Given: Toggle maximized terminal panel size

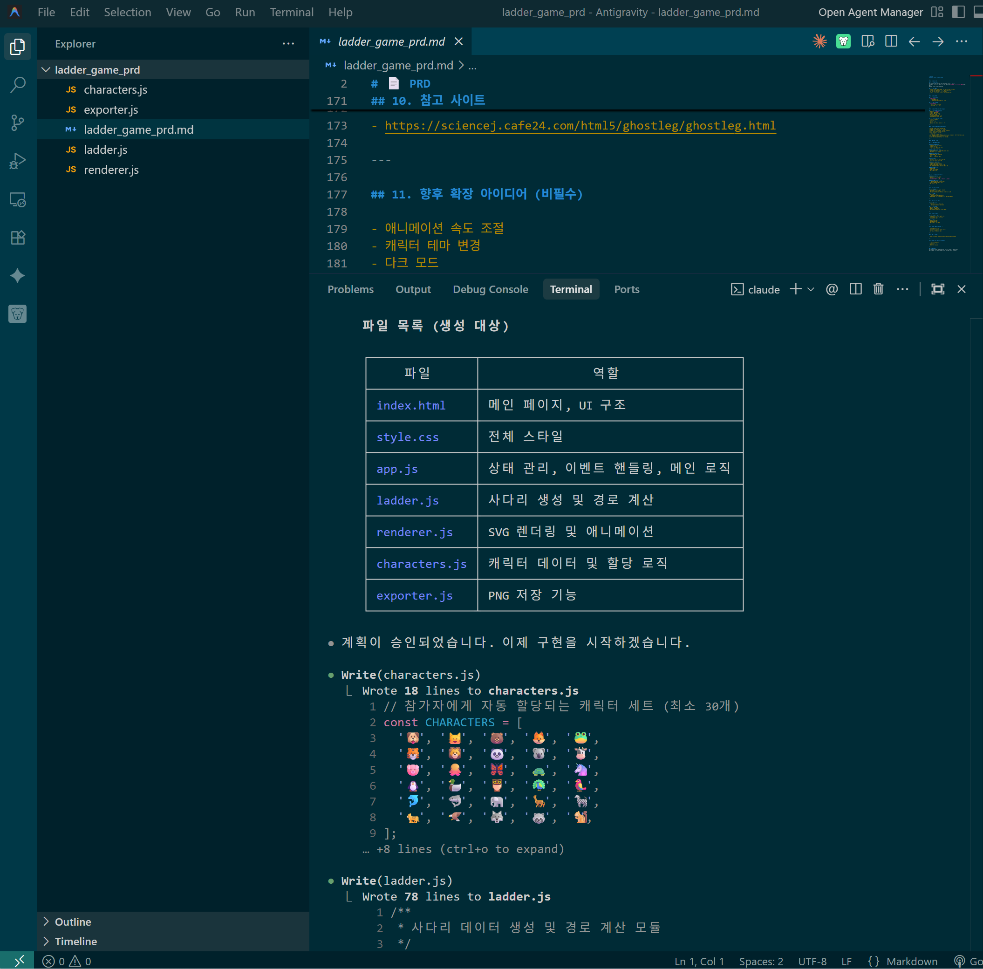Looking at the screenshot, I should (x=937, y=289).
